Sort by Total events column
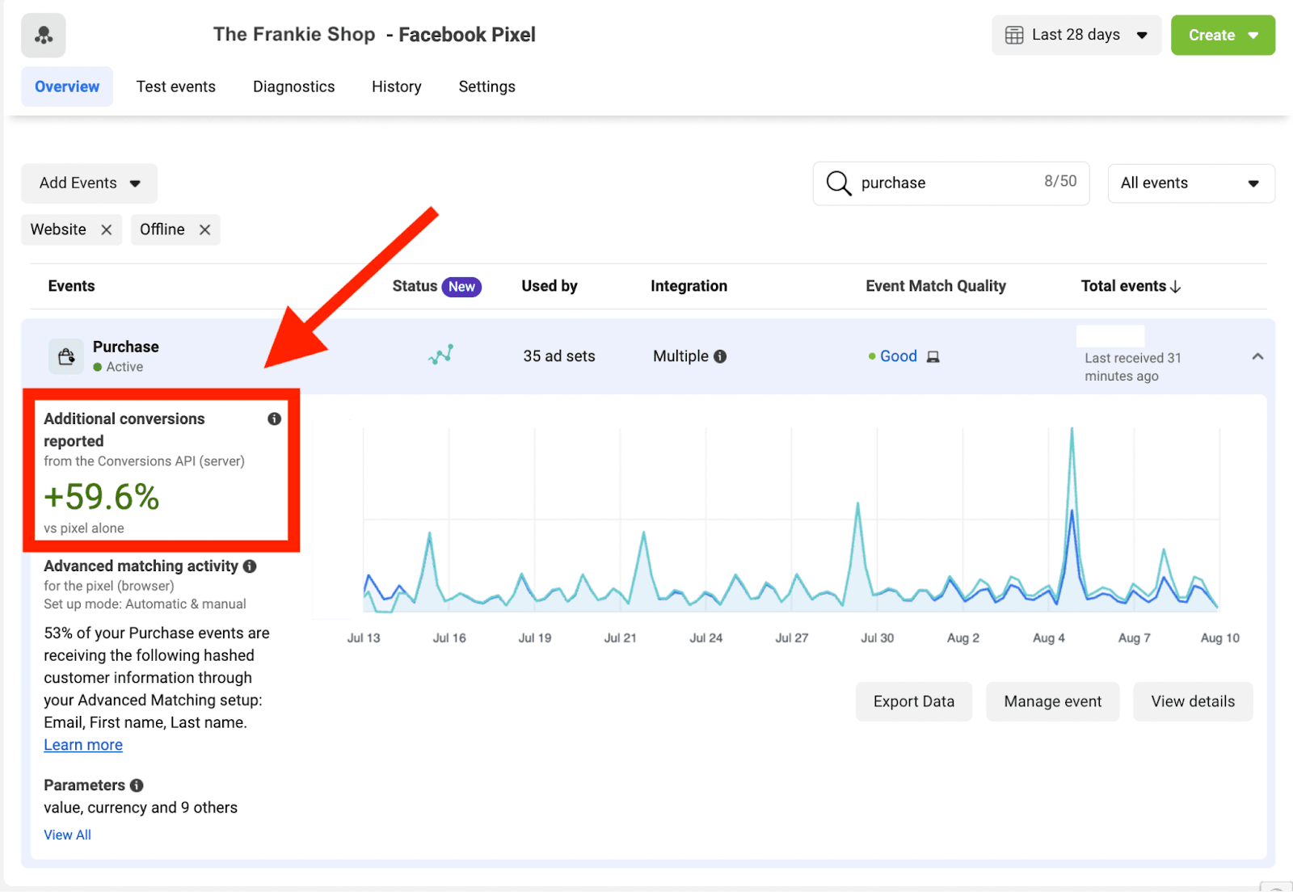 (x=1131, y=286)
